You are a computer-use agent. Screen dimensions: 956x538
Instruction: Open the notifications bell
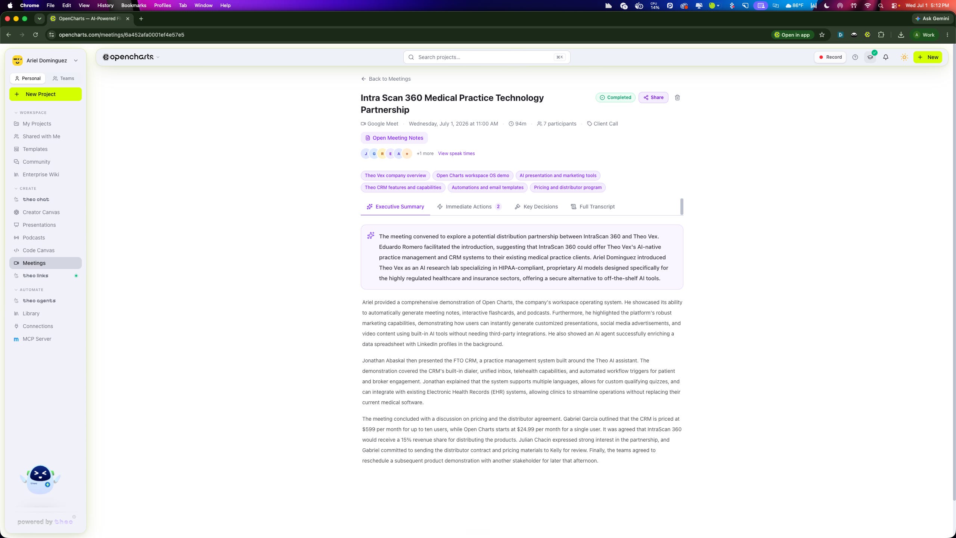click(885, 57)
